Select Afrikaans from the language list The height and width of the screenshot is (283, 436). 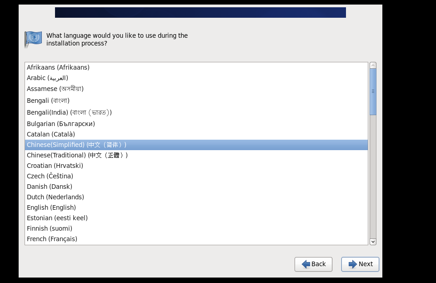tap(196, 67)
